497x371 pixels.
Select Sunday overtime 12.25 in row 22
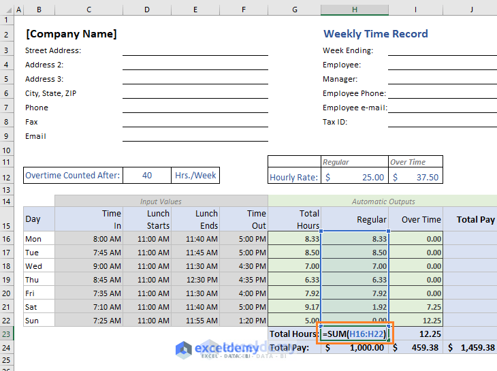click(415, 321)
